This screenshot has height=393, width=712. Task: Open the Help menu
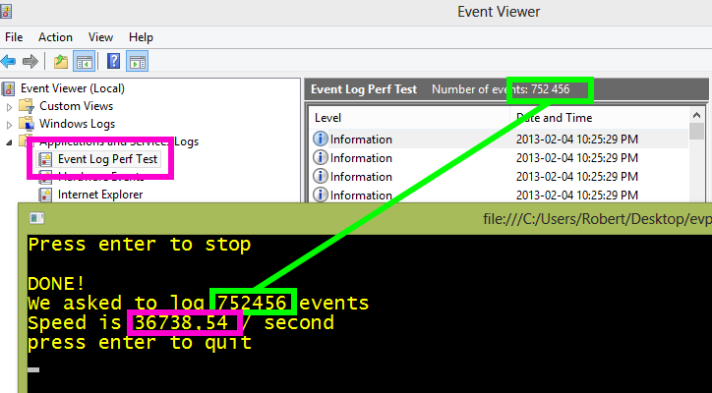click(141, 37)
